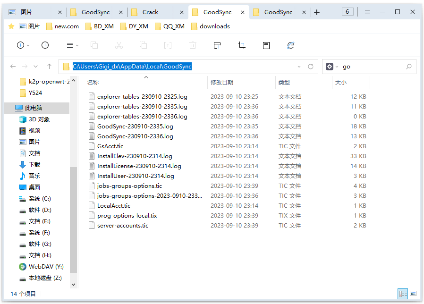Open the hamburger menu icon

coord(367,12)
